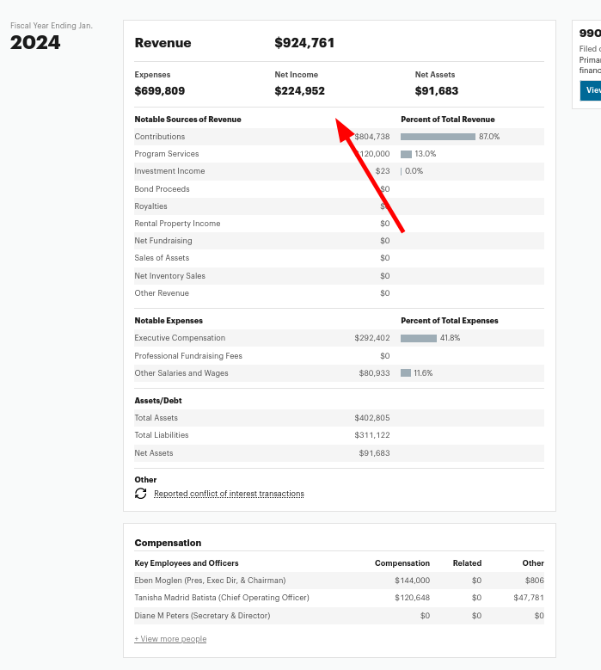
Task: Click the Total Assets amount $402,805
Action: (372, 418)
